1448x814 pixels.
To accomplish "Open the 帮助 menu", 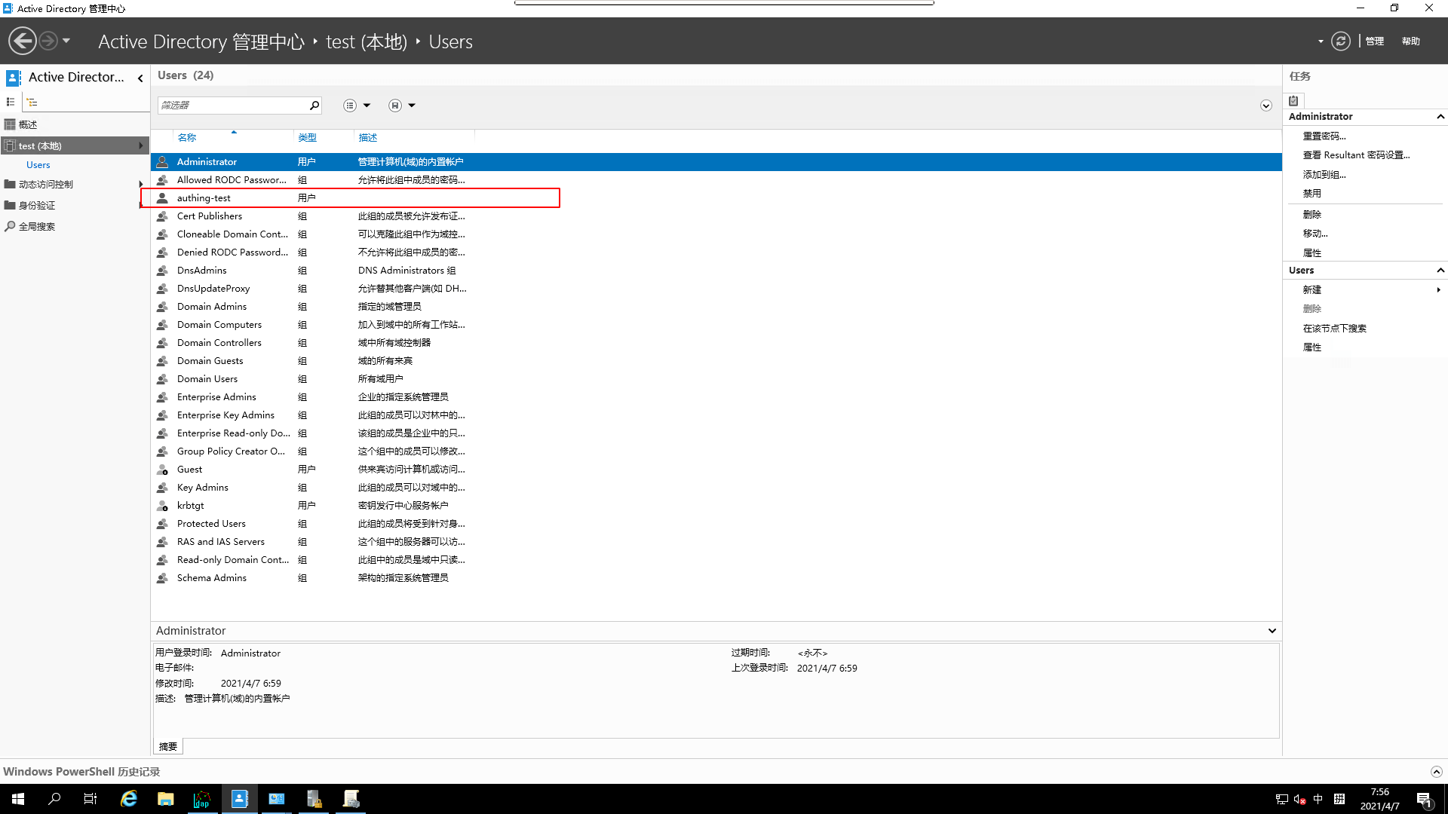I will click(x=1410, y=41).
